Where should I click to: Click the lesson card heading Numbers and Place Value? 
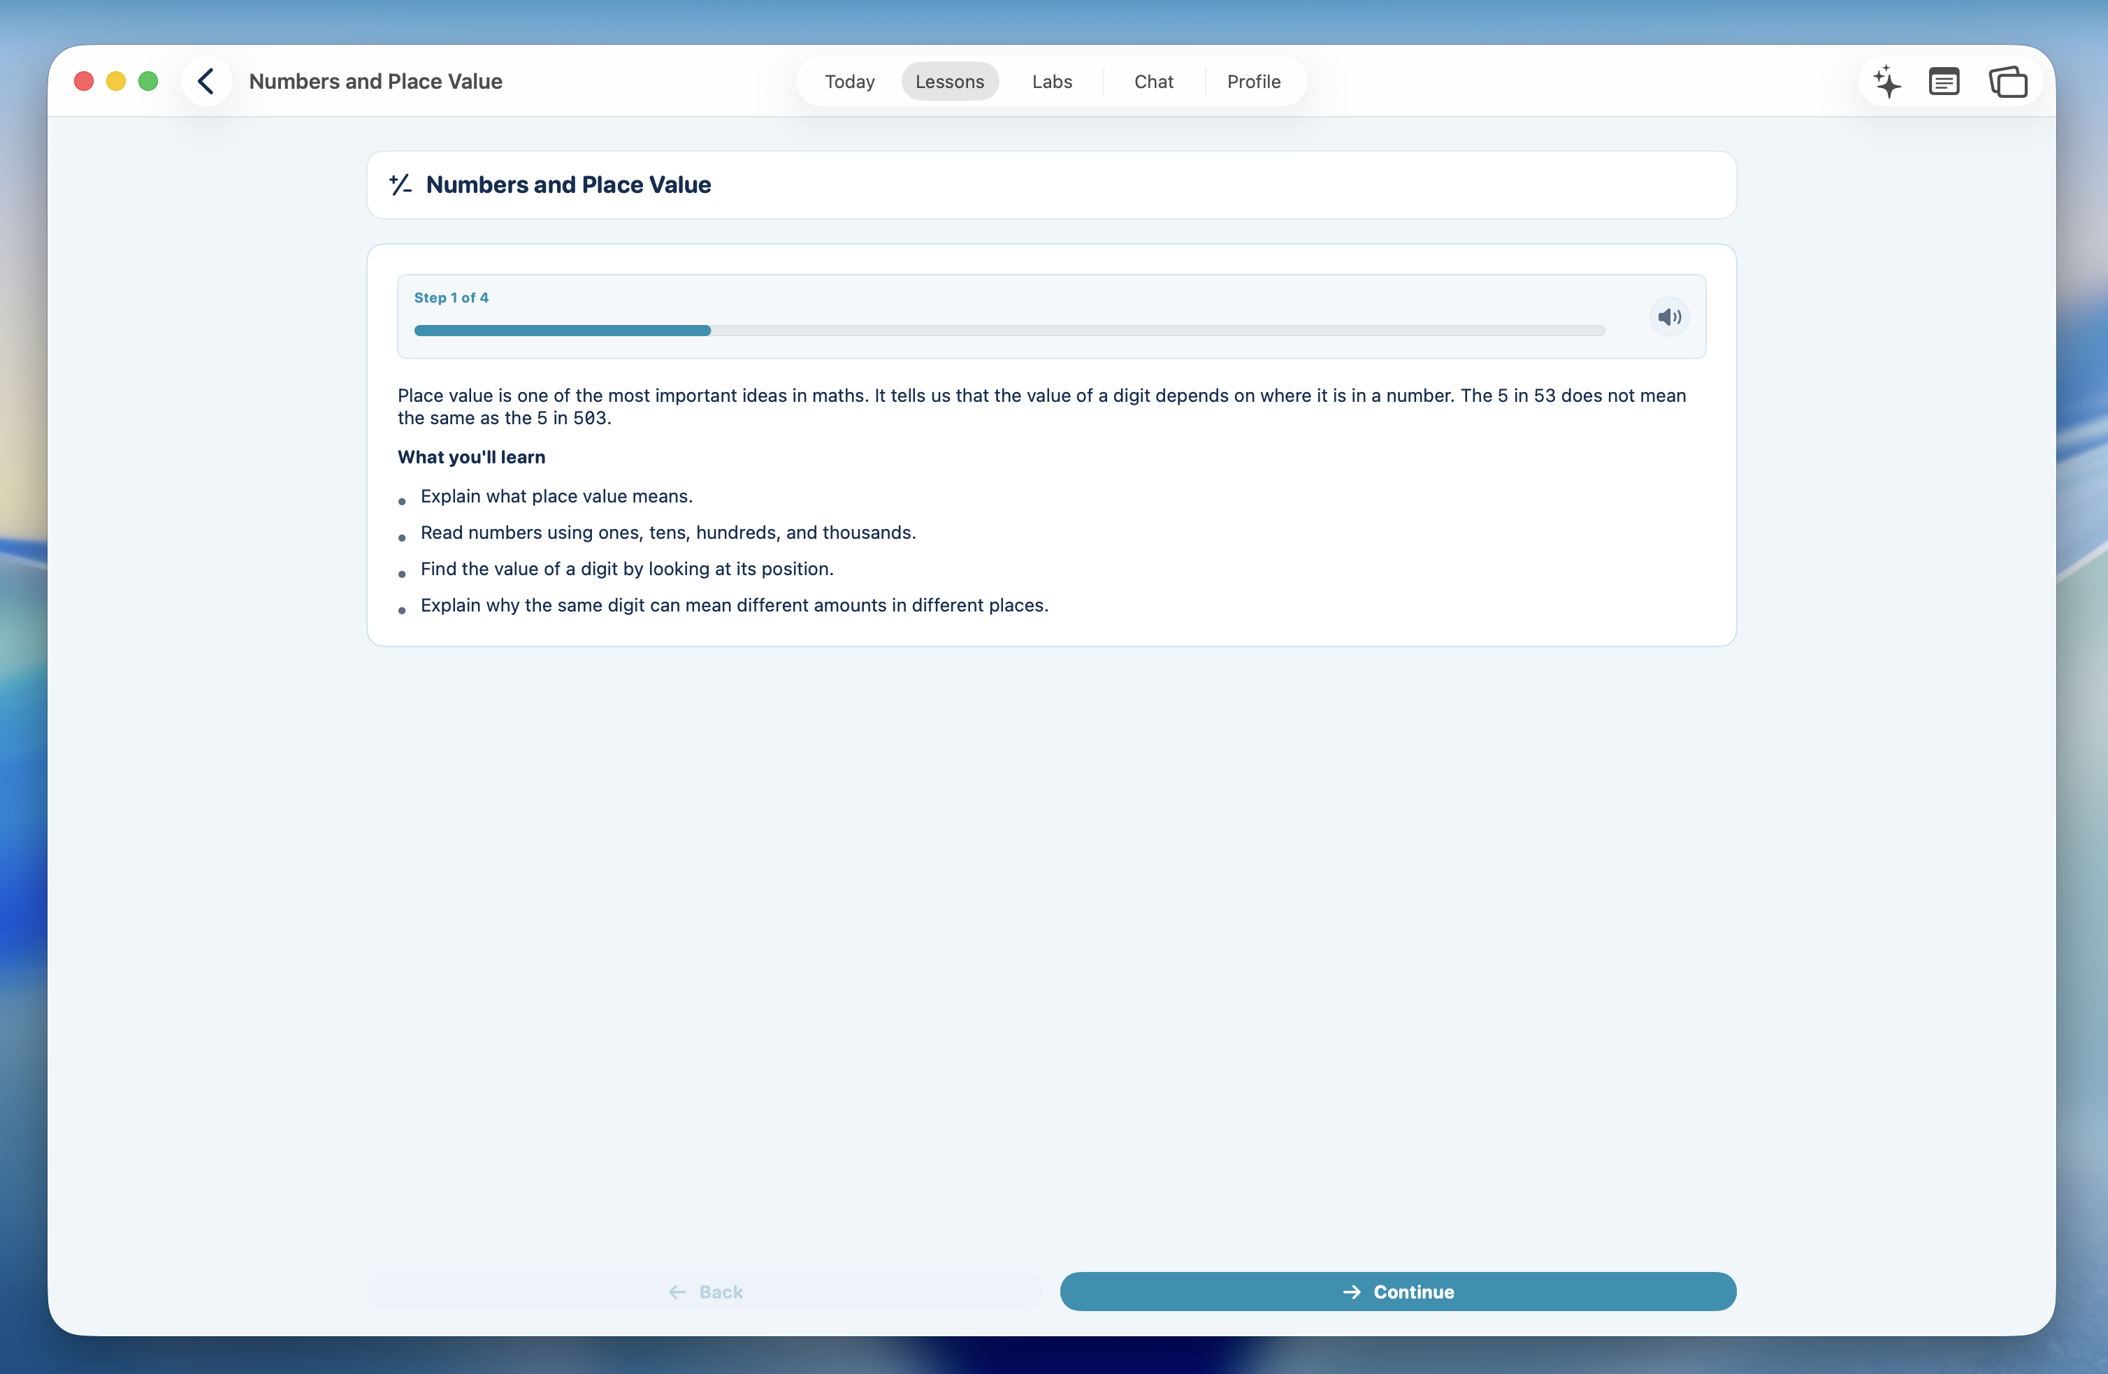[x=568, y=185]
